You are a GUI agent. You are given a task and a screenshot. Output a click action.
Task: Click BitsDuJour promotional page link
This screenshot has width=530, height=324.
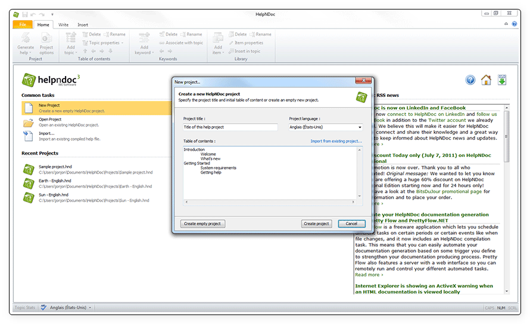coord(449,191)
